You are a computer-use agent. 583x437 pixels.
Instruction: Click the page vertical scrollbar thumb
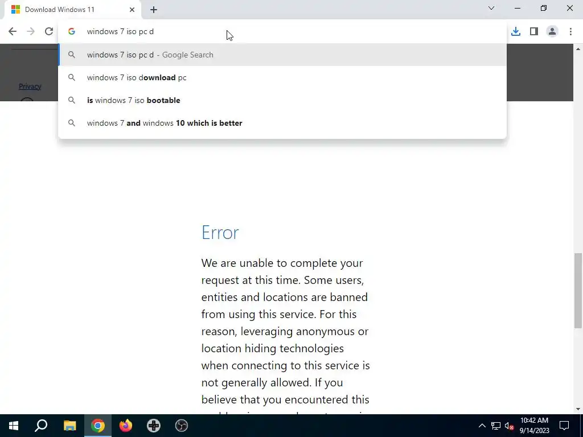point(578,291)
